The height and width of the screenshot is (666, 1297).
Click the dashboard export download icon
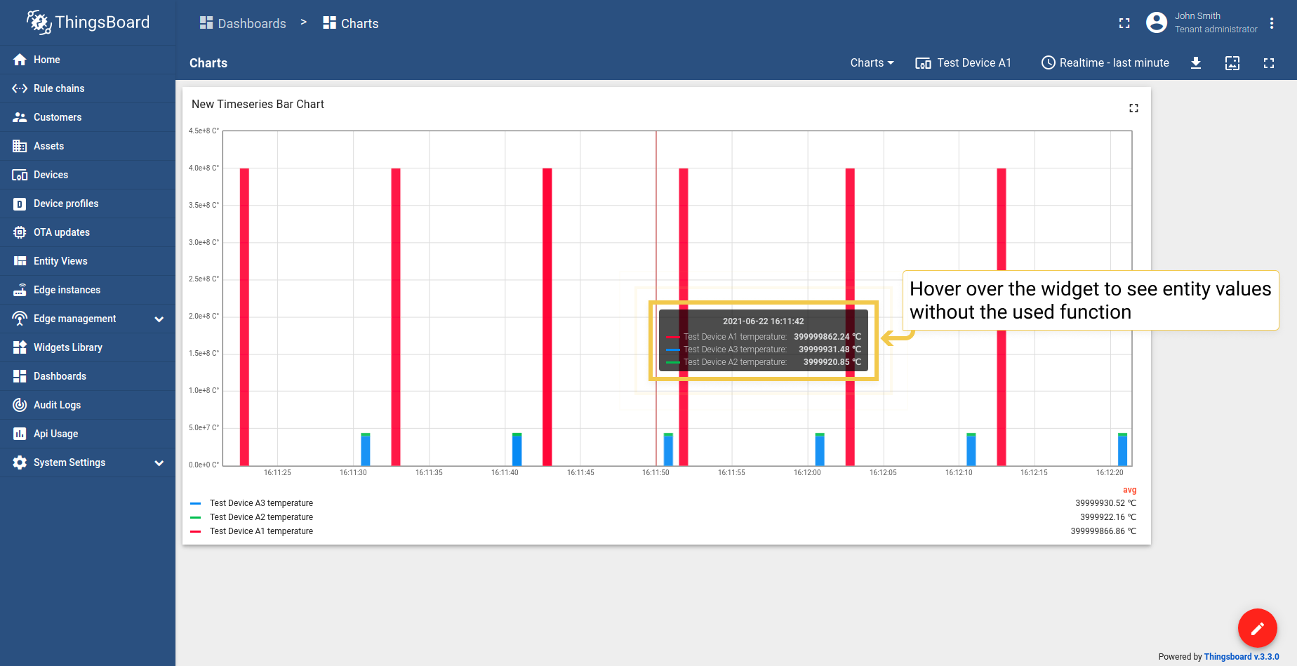[x=1196, y=63]
